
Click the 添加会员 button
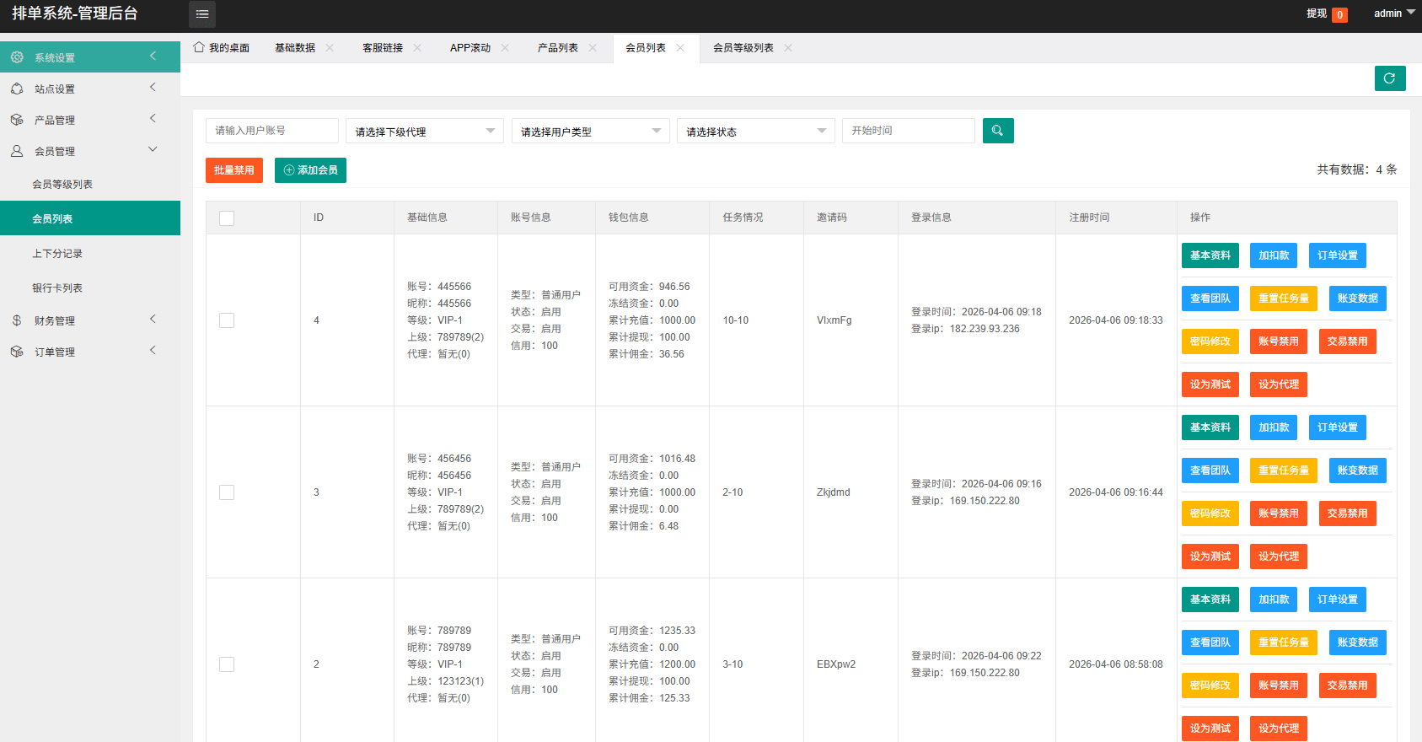click(x=310, y=170)
